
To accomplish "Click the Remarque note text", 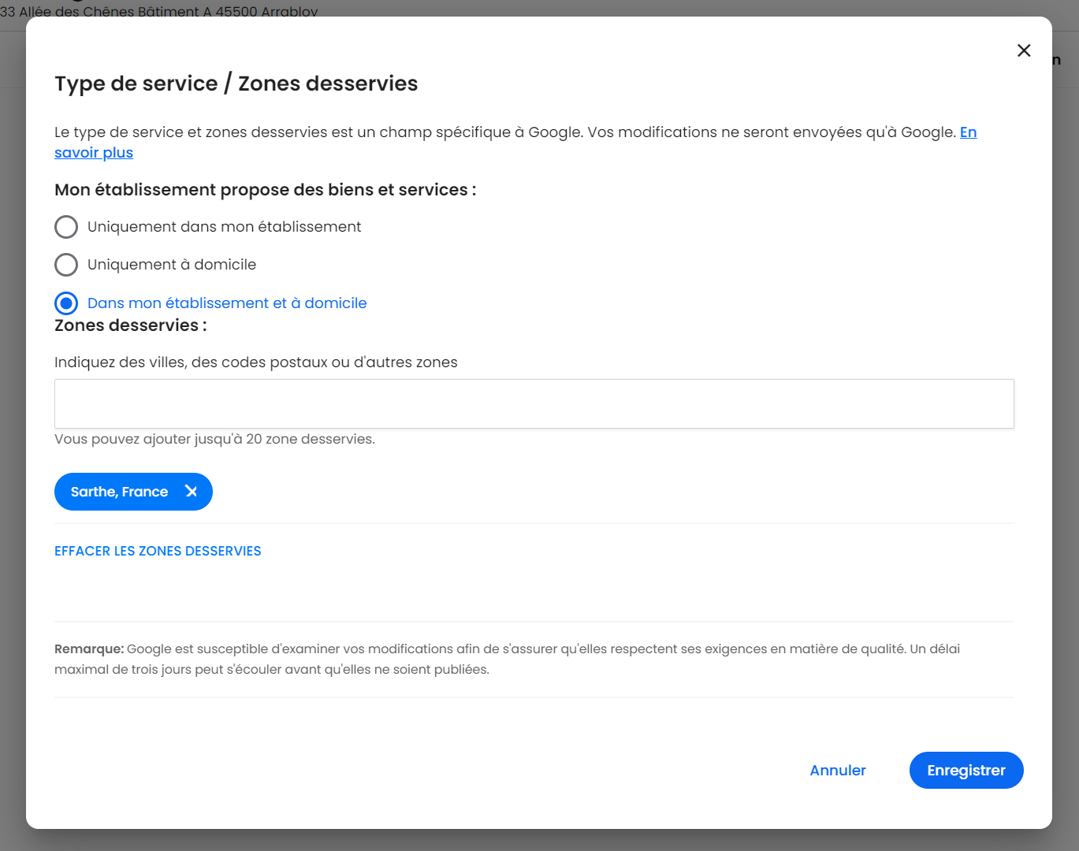I will pyautogui.click(x=507, y=660).
